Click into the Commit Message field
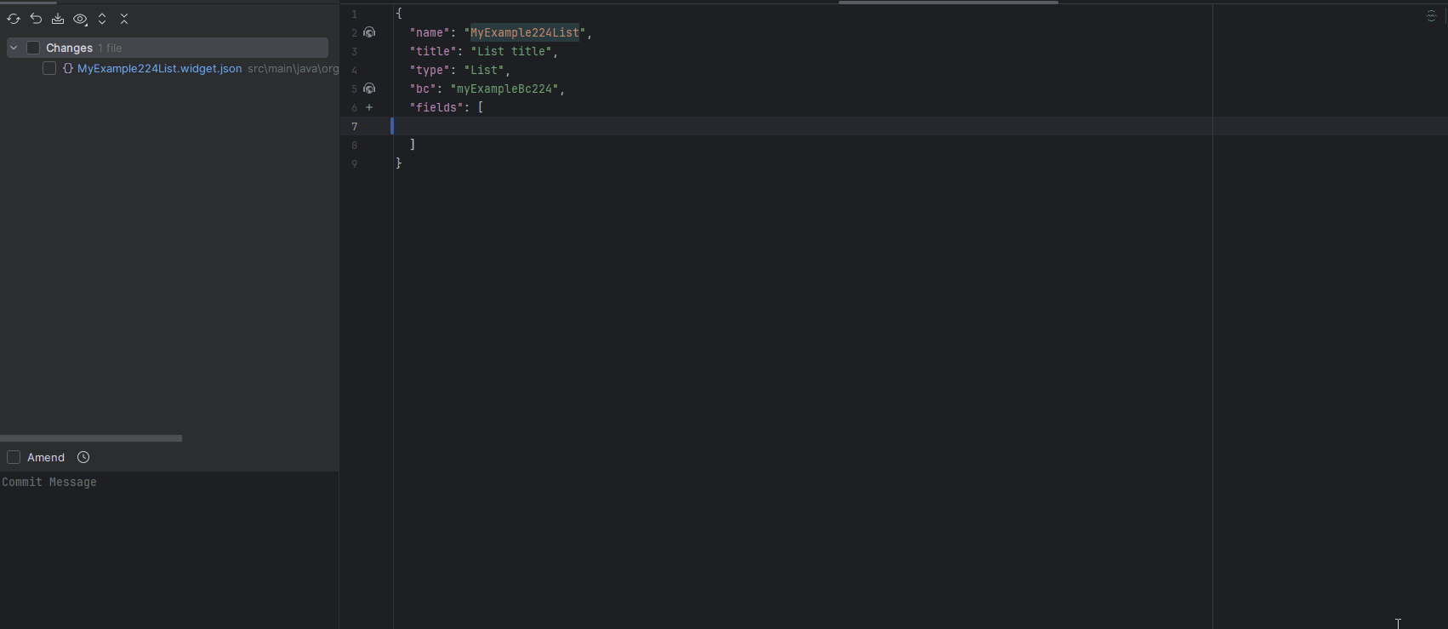 [x=170, y=545]
